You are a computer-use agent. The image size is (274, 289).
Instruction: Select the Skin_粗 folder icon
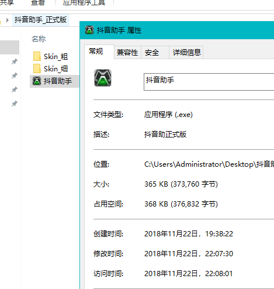[x=37, y=56]
